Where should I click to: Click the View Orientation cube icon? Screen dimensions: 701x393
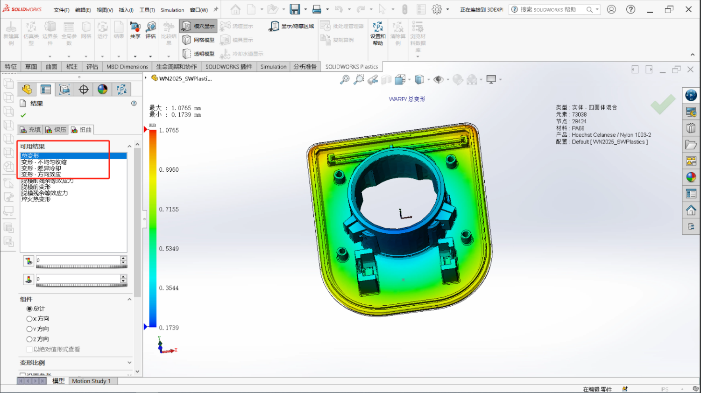[x=400, y=80]
